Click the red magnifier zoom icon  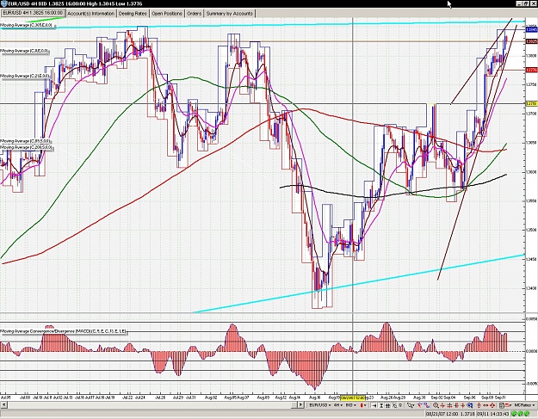point(436,405)
